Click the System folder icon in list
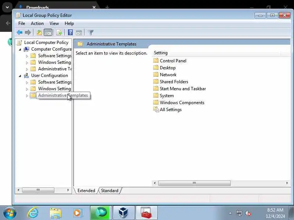The image size is (294, 220). tap(156, 95)
